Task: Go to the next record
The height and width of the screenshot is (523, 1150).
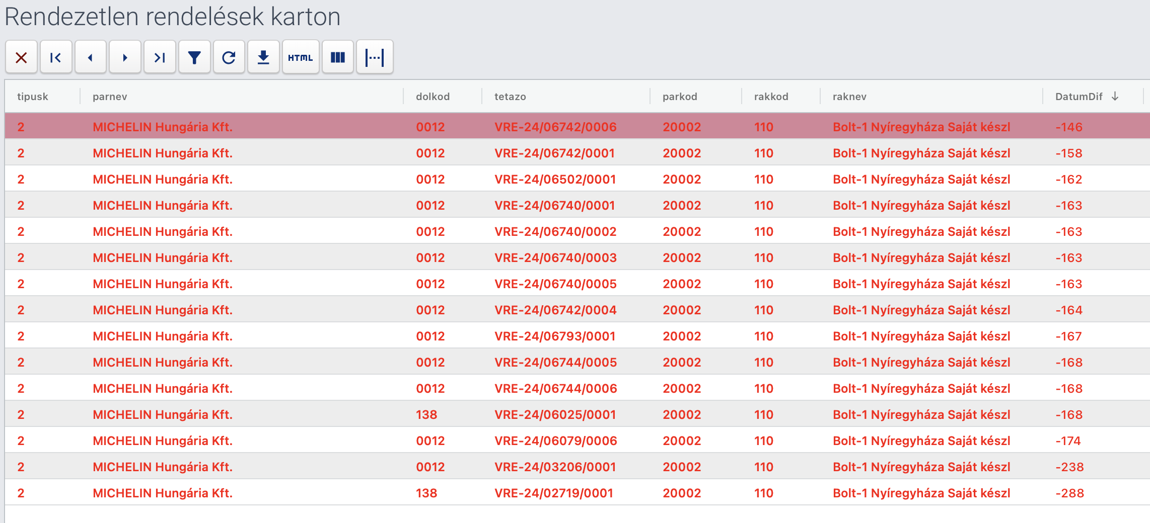Action: pyautogui.click(x=125, y=57)
